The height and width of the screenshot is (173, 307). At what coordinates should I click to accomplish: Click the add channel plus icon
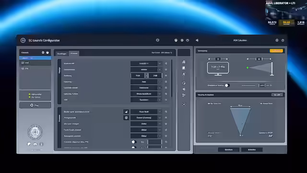(x=43, y=52)
